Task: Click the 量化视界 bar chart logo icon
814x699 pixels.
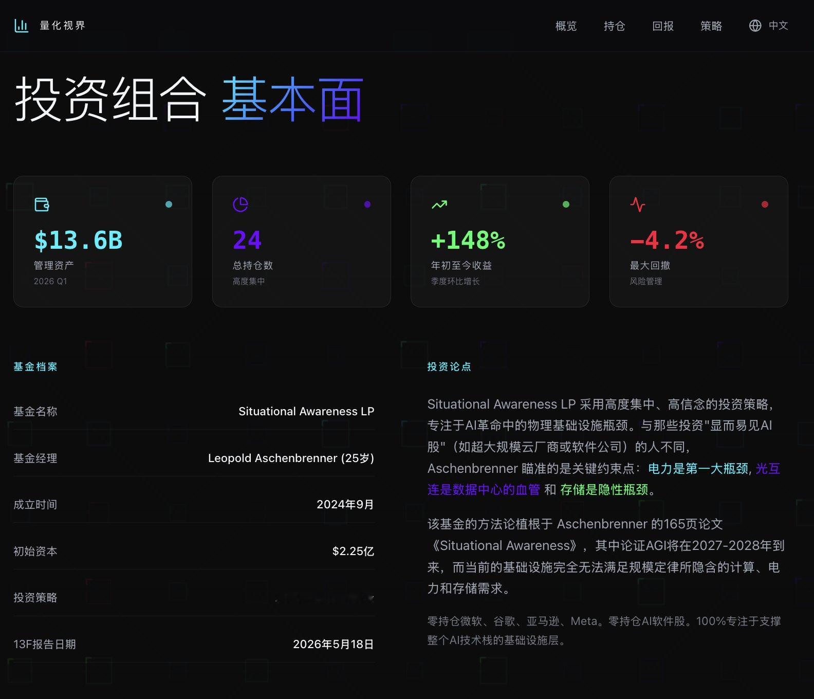Action: click(x=21, y=25)
